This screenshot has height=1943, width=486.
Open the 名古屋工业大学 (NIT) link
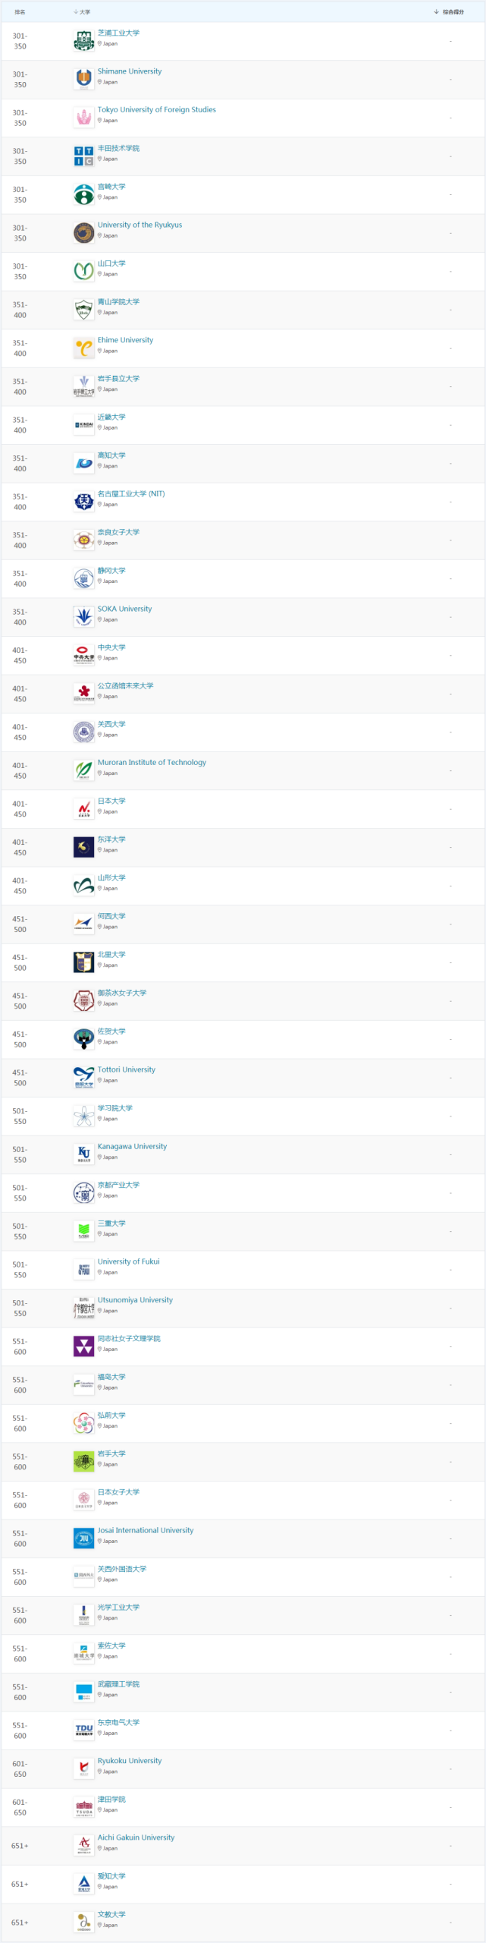131,493
